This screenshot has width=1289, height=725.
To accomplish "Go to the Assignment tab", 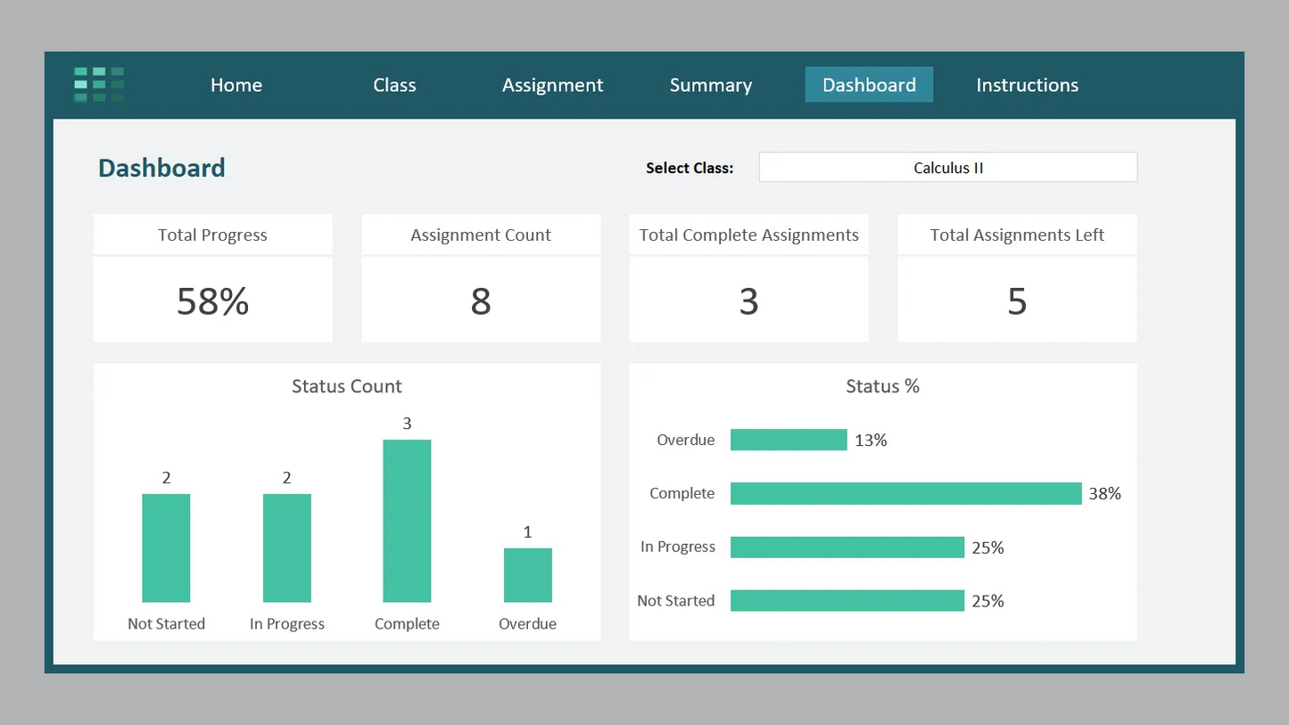I will 552,86.
